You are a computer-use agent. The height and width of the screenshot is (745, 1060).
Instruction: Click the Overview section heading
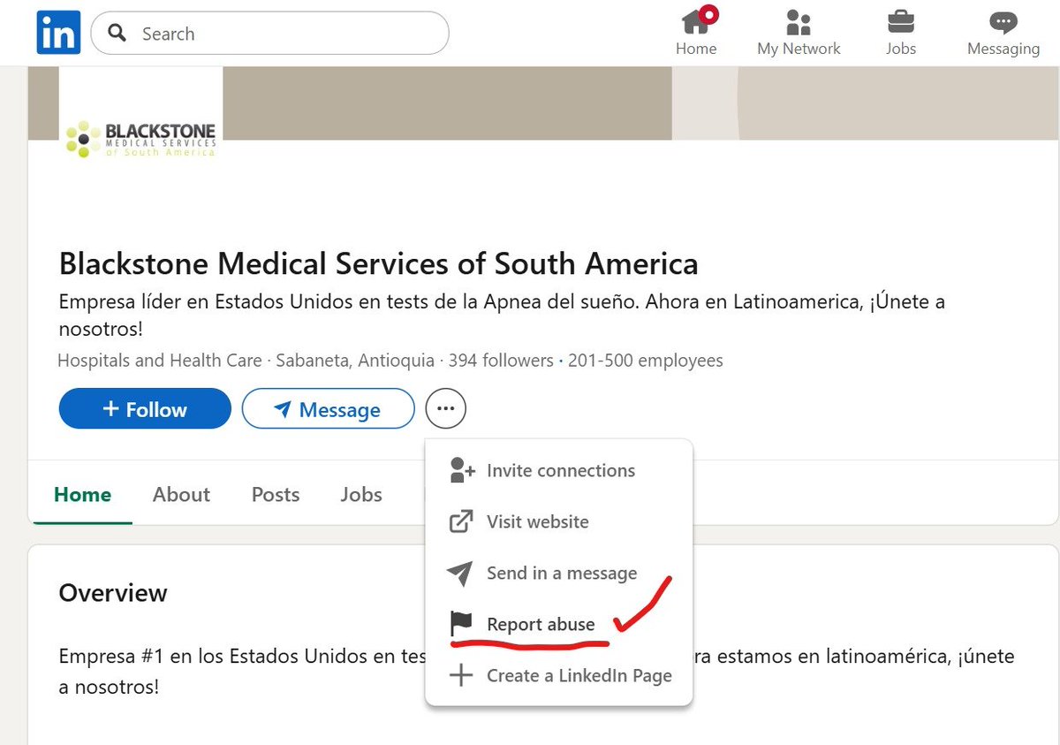pyautogui.click(x=113, y=592)
